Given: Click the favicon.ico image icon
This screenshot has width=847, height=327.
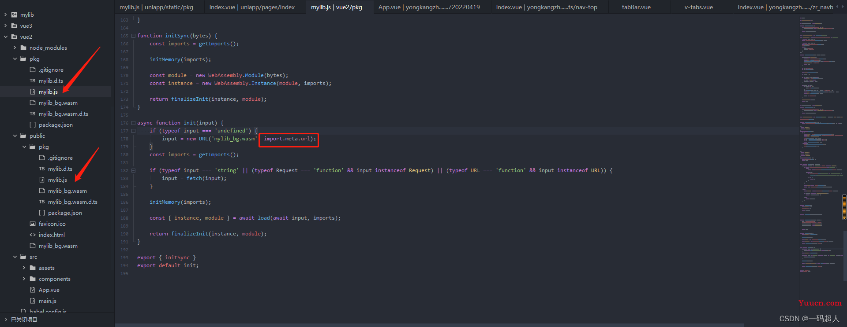Looking at the screenshot, I should coord(33,224).
